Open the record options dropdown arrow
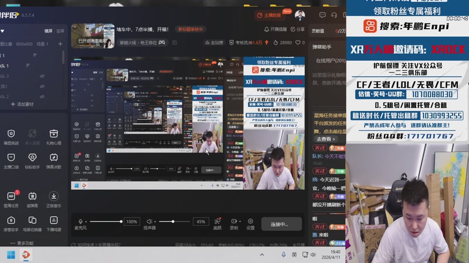Screen dimensions: 469x263 coord(240,222)
